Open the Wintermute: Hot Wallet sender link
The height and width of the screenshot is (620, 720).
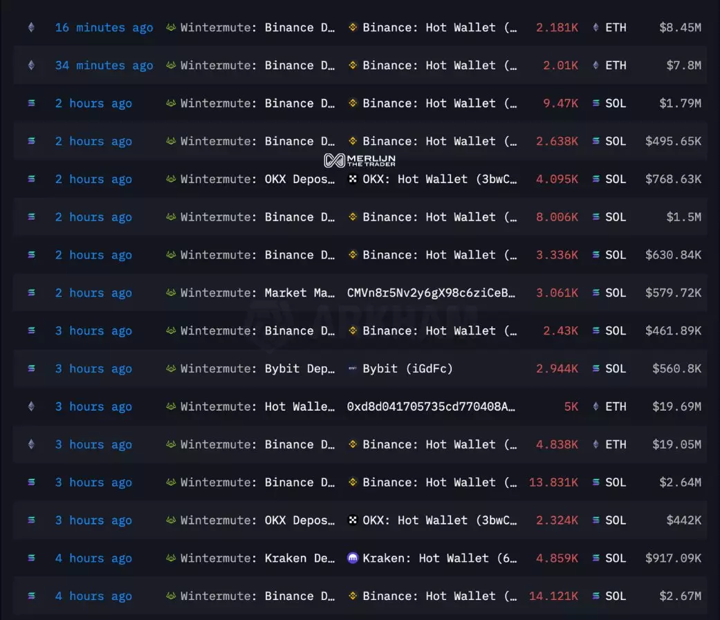tap(257, 406)
